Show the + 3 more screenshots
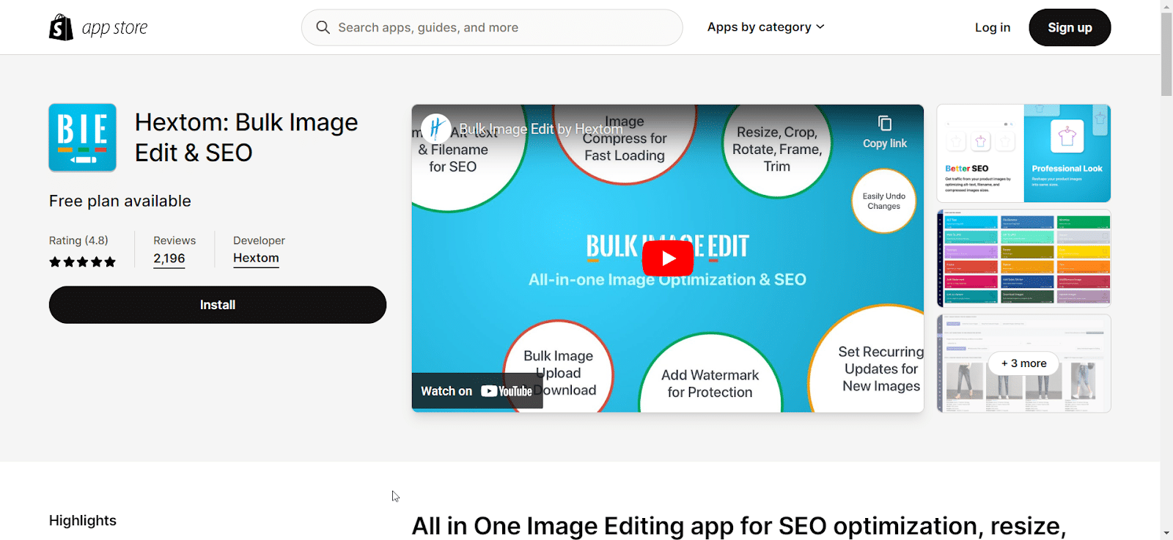Viewport: 1173px width, 540px height. tap(1023, 363)
